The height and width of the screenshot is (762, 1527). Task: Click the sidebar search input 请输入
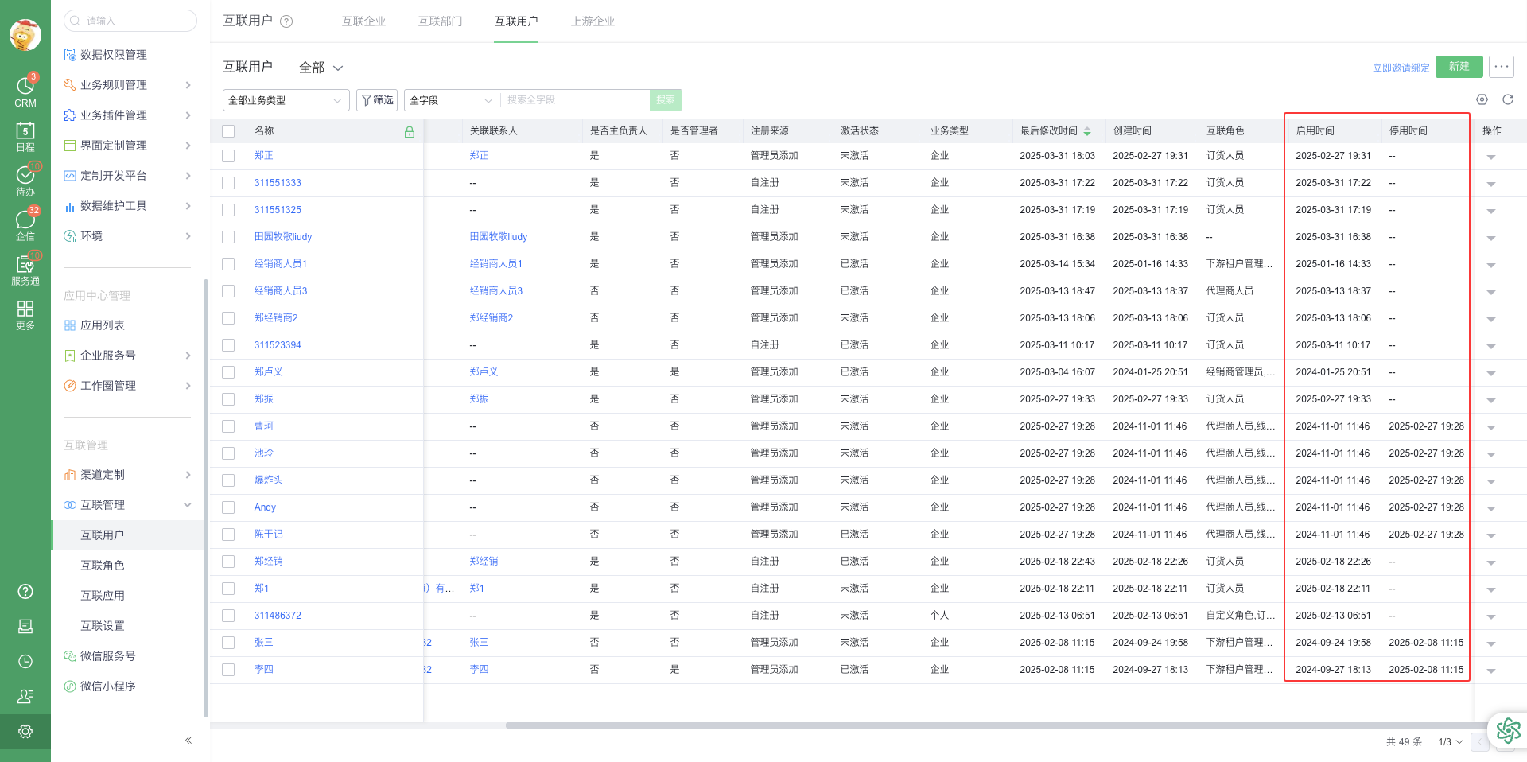tap(130, 21)
